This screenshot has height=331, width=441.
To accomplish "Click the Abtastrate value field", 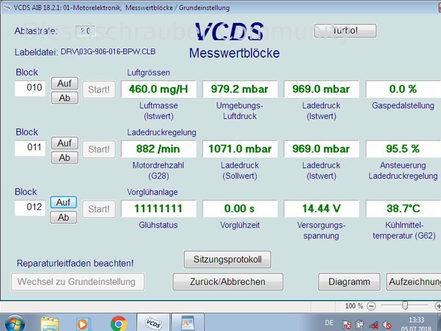I will [x=86, y=31].
